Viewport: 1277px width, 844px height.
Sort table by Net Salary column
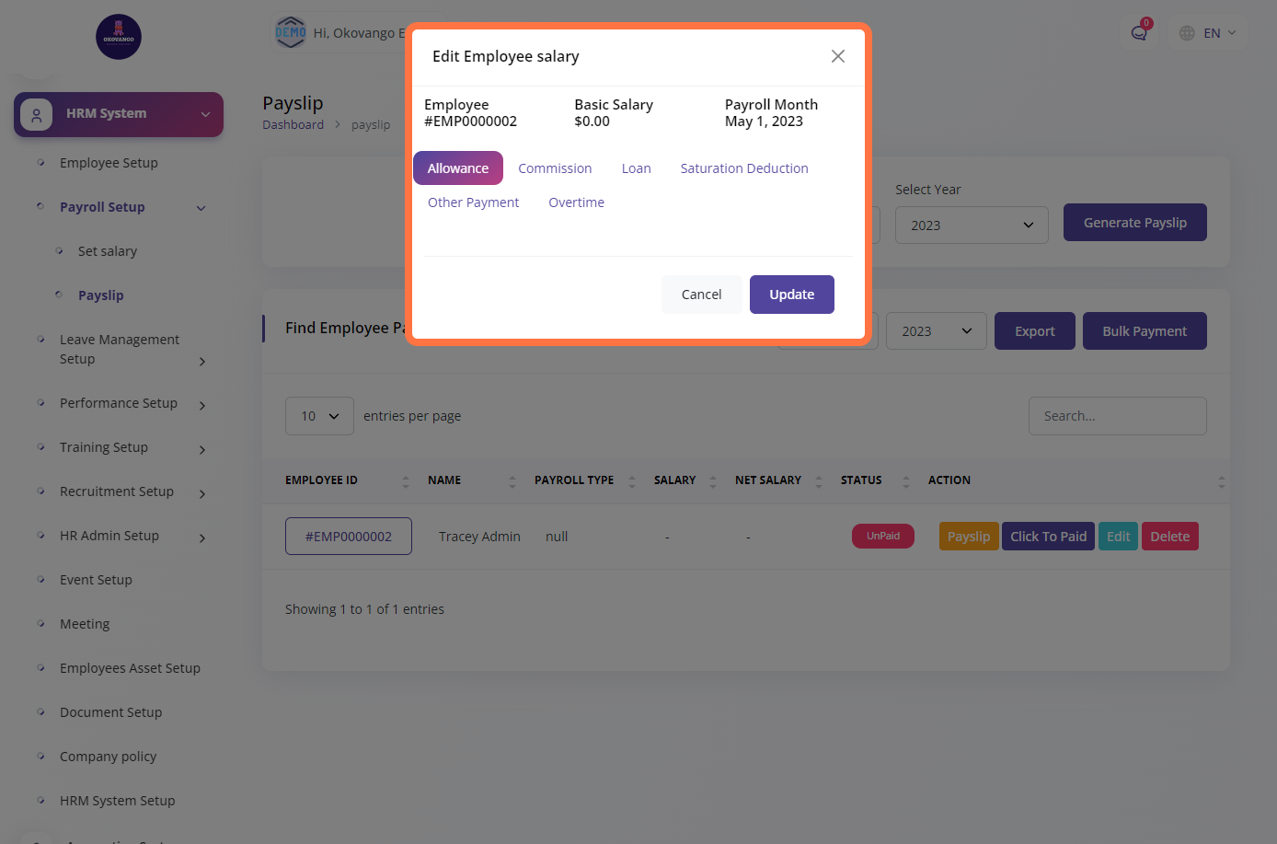pyautogui.click(x=818, y=480)
